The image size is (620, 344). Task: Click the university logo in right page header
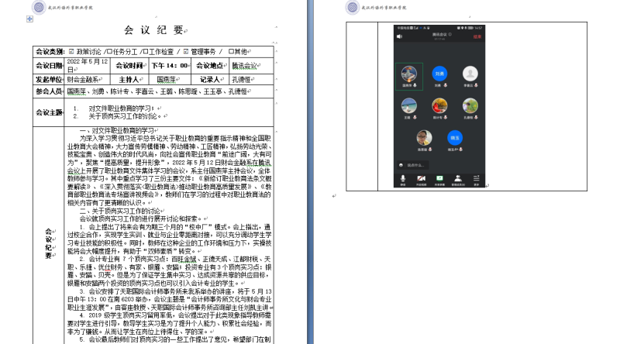pos(353,7)
